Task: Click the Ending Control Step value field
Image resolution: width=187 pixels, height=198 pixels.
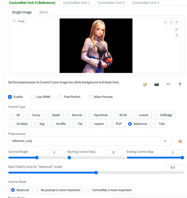Action: 174,152
